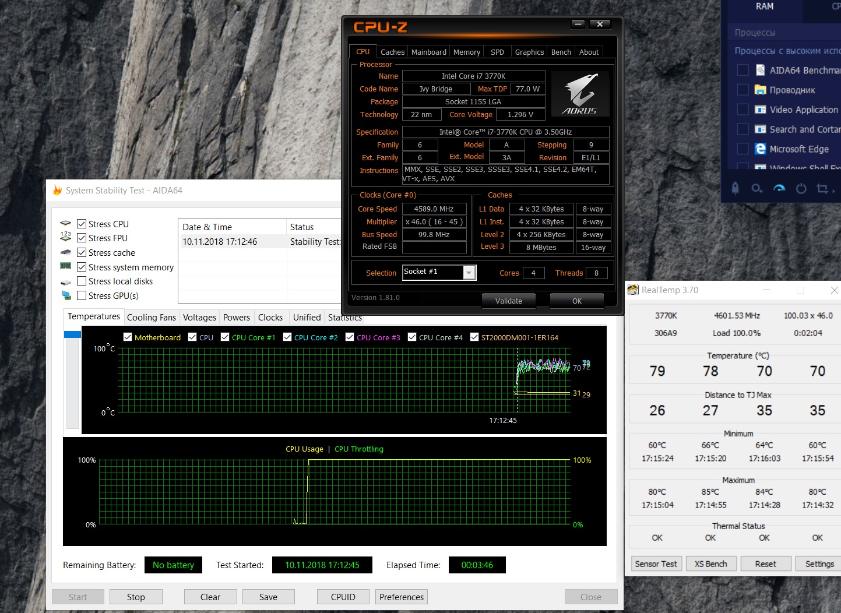841x613 pixels.
Task: Switch to the Cooling Fans tab in AIDA64
Action: 151,317
